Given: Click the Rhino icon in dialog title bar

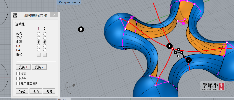Looking at the screenshot, I should click(15, 15).
